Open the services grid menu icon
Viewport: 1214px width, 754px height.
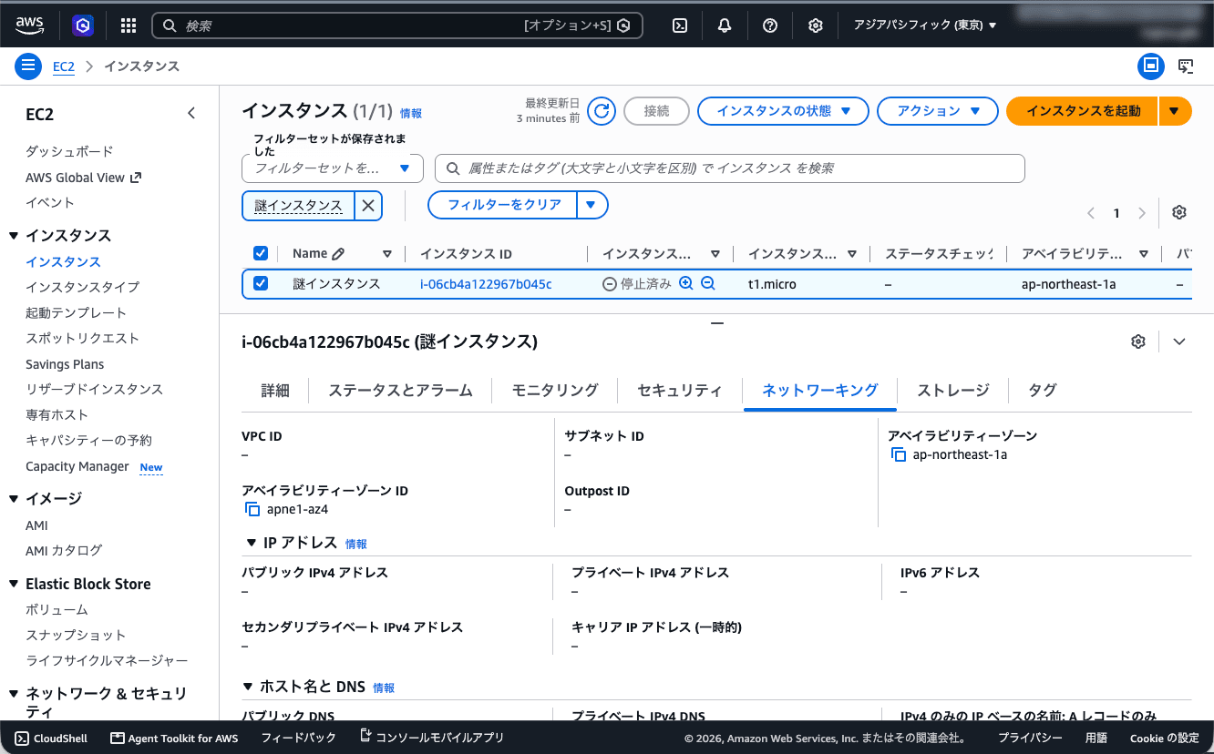pyautogui.click(x=129, y=25)
